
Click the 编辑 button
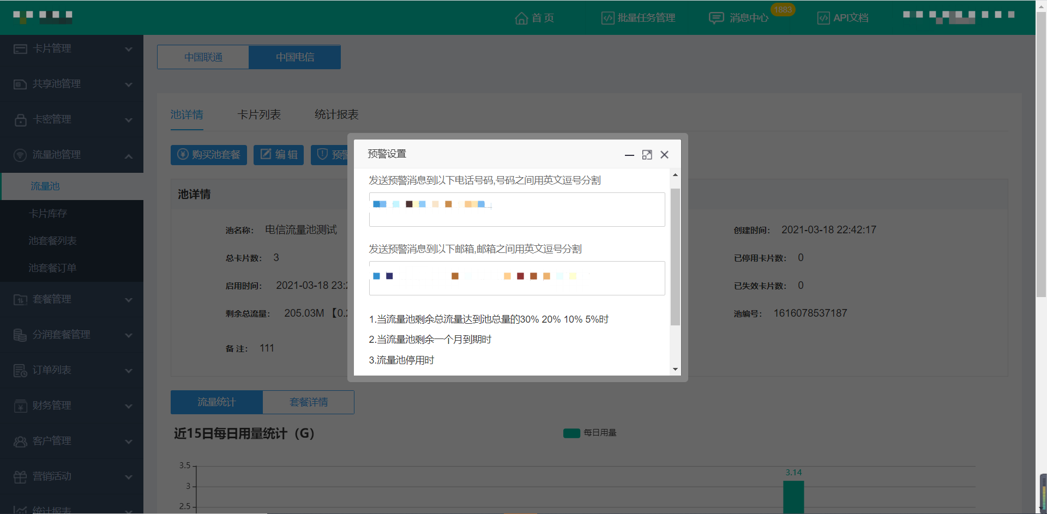[279, 155]
